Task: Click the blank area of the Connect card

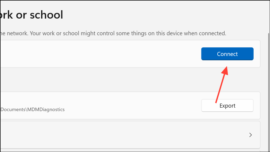Action: coord(100,54)
